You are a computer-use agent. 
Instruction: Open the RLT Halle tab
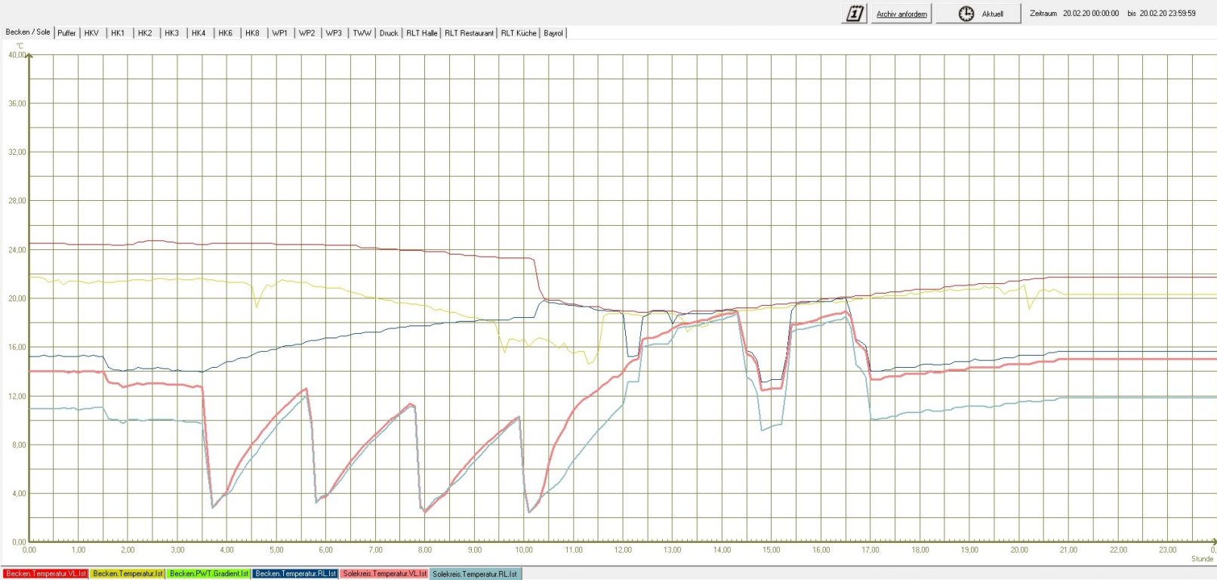pos(421,33)
